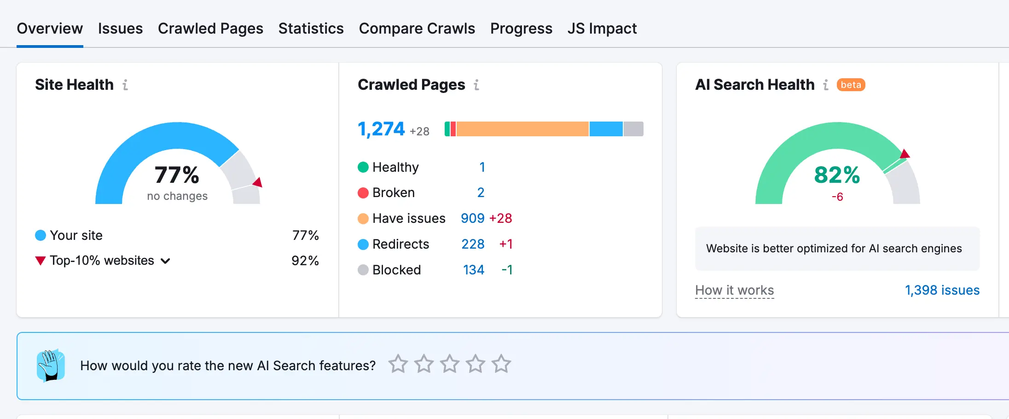This screenshot has height=419, width=1009.
Task: Toggle the red Broken legend dot
Action: tap(363, 192)
